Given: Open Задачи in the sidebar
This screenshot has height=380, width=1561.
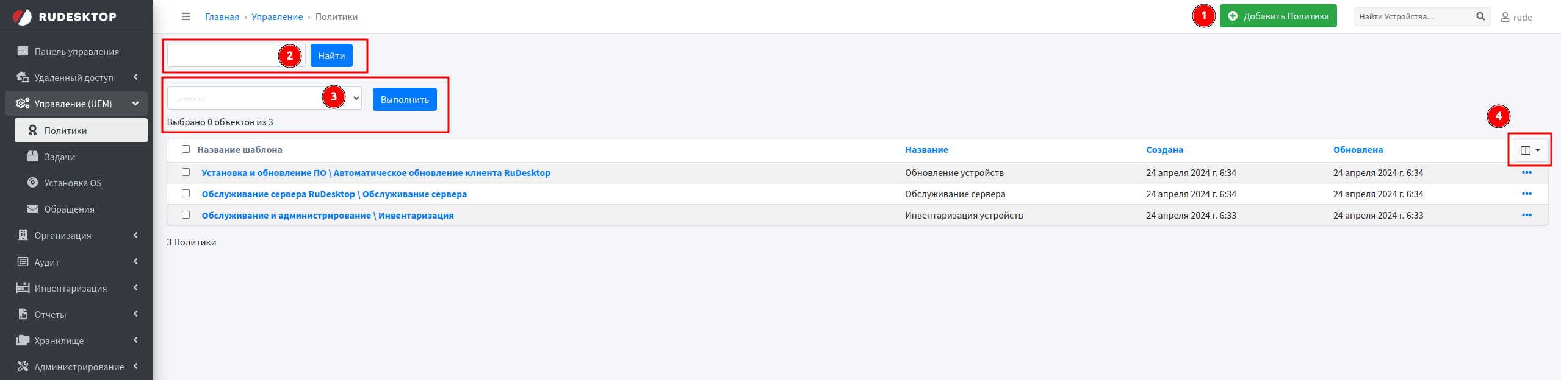Looking at the screenshot, I should 60,157.
